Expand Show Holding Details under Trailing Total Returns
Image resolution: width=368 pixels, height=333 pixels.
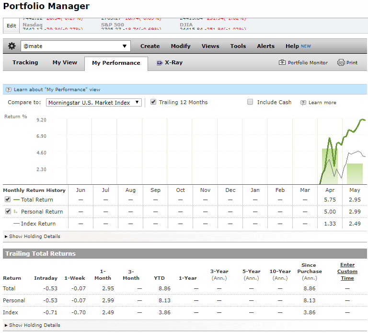click(x=33, y=325)
